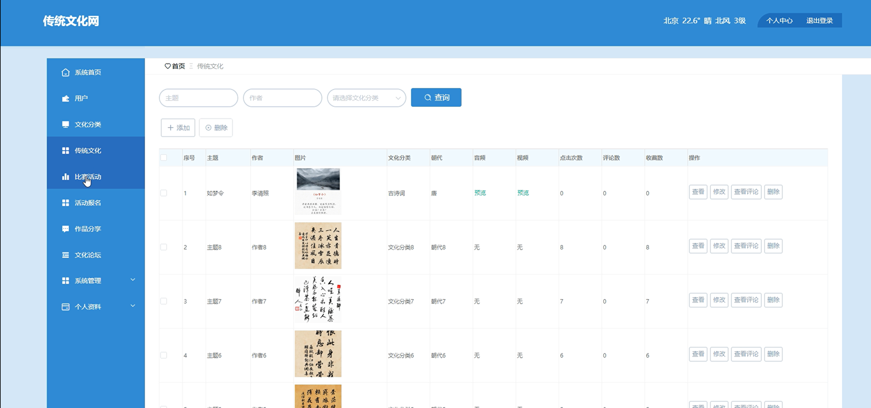Screen dimensions: 871x408
Task: Click 修改 for the 主题8 row
Action: (x=719, y=246)
